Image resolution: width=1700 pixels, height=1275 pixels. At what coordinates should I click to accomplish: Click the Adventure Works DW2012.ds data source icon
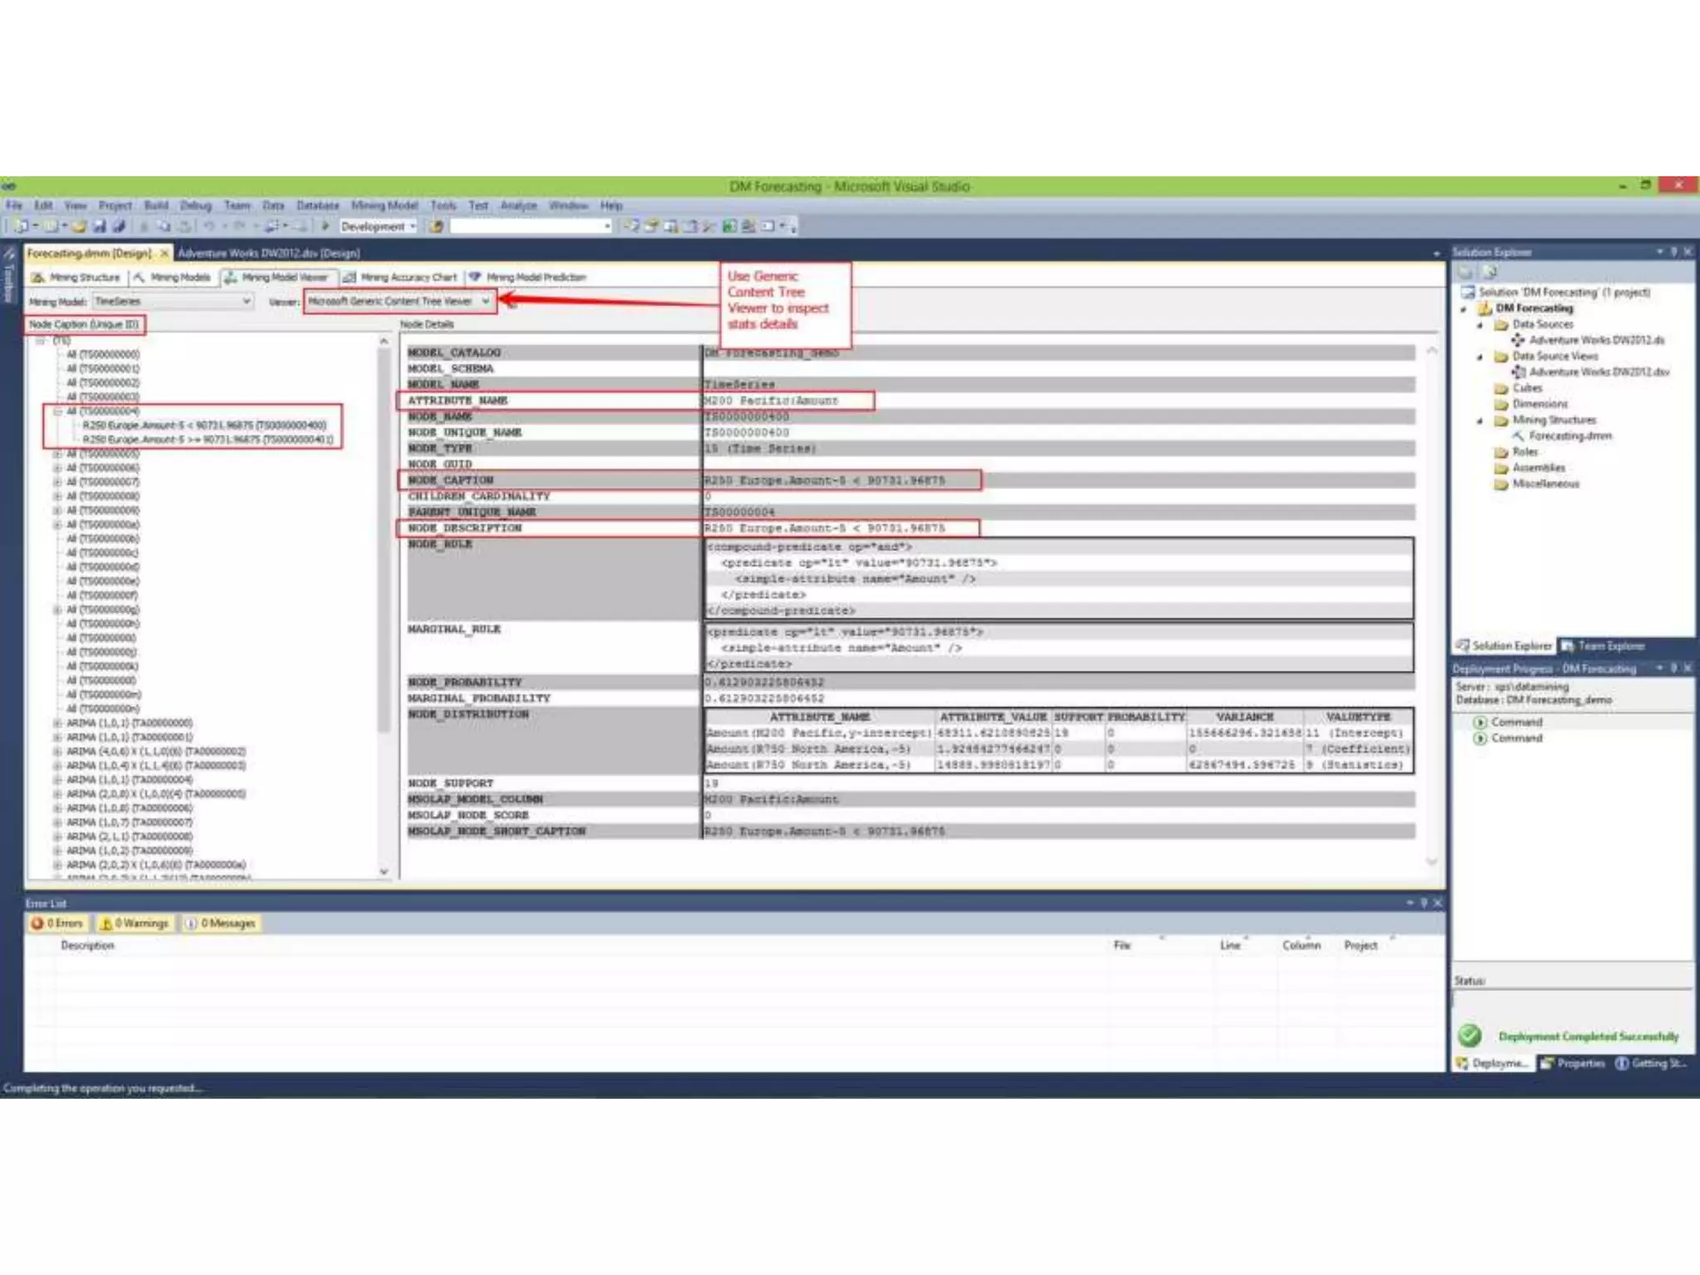point(1518,340)
